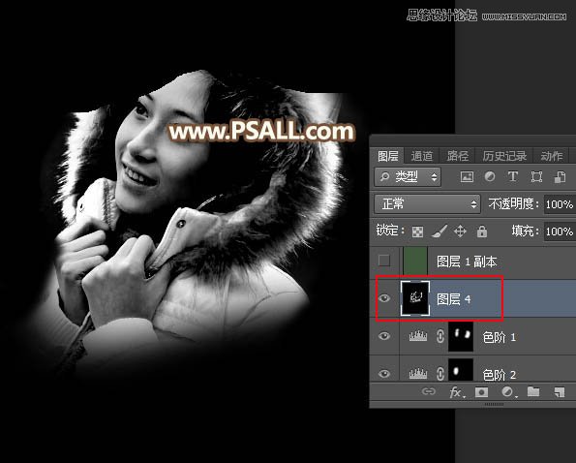The height and width of the screenshot is (463, 576).
Task: Open the 类型 layer filter dropdown
Action: point(408,177)
